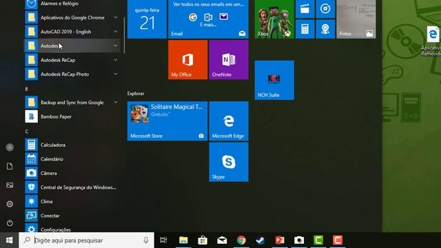This screenshot has width=441, height=248.
Task: Open Pictures from Start sidebar
Action: tap(10, 185)
